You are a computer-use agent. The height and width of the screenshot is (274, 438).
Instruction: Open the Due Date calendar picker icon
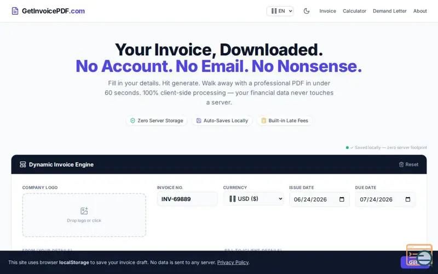pos(407,199)
